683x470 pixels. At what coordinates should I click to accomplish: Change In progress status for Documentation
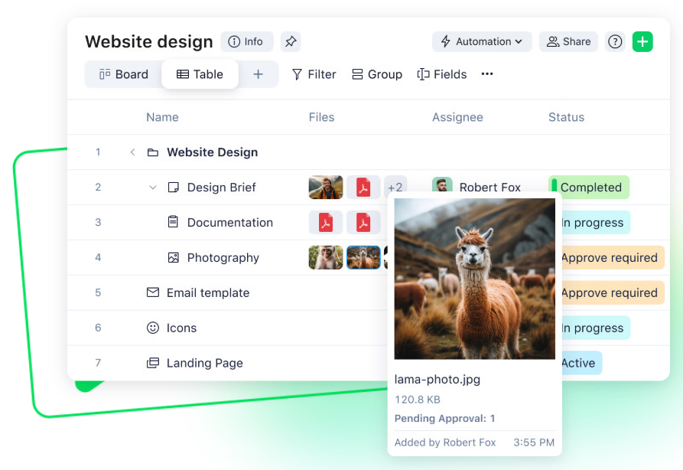point(596,222)
